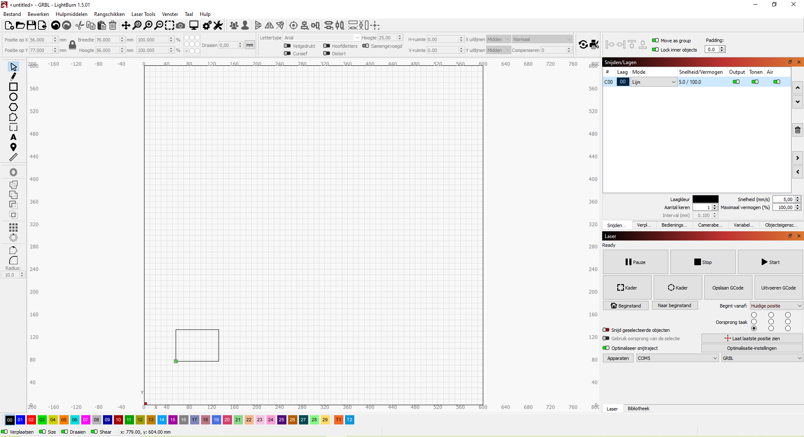Select the hexagon polygon tool

[x=13, y=107]
